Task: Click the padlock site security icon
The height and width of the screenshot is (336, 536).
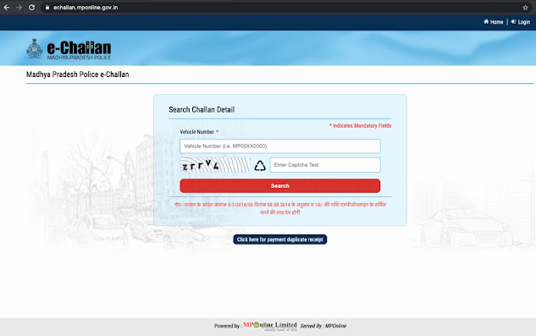Action: click(x=47, y=7)
